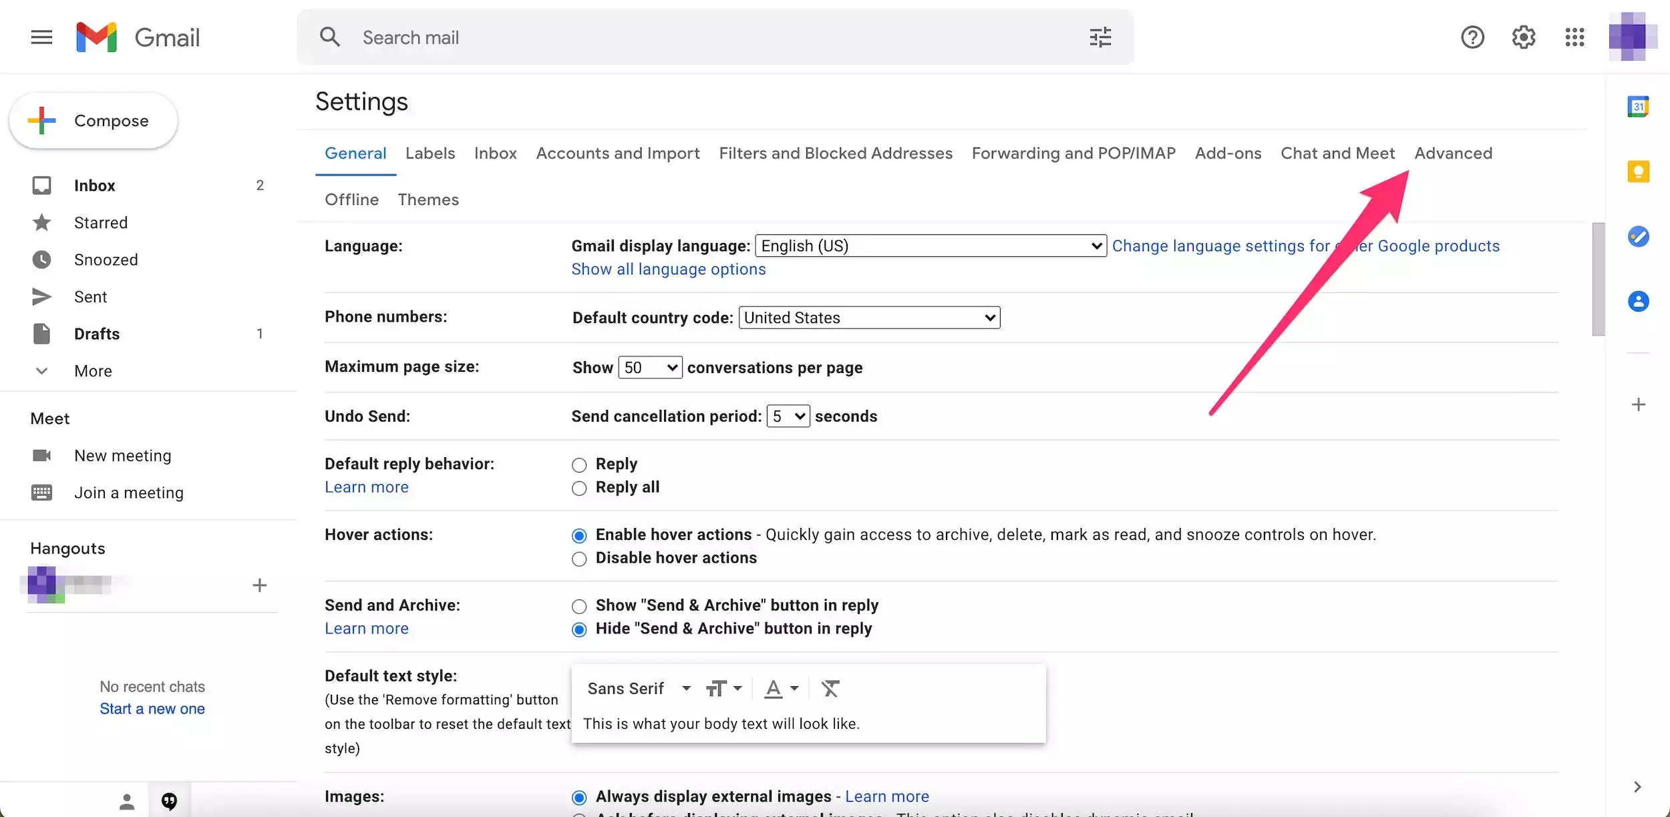1670x817 pixels.
Task: Click the Search mail field
Action: tap(715, 37)
